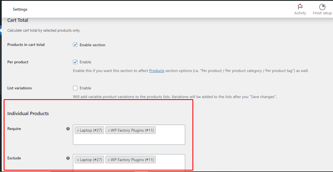The width and height of the screenshot is (333, 172).
Task: Follow the Products section link
Action: point(157,71)
